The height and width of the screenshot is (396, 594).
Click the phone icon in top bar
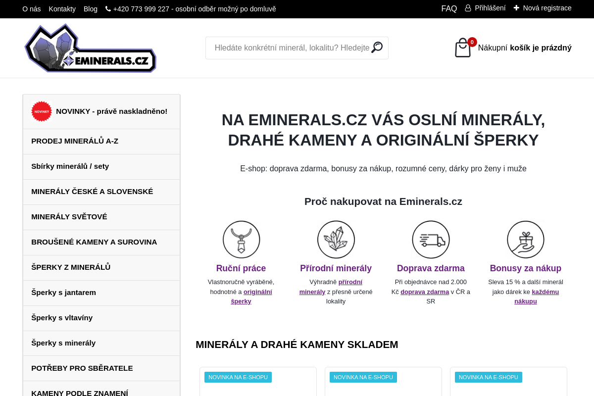[x=108, y=9]
